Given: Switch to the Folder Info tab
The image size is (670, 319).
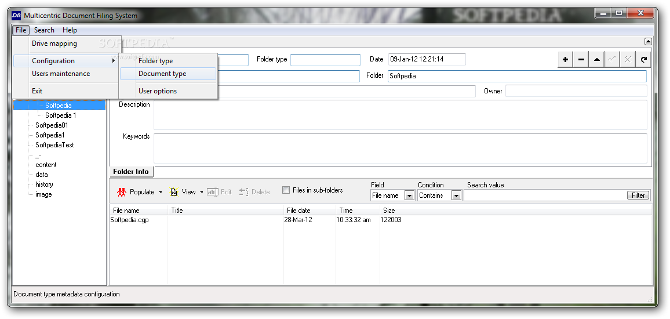Looking at the screenshot, I should tap(131, 172).
